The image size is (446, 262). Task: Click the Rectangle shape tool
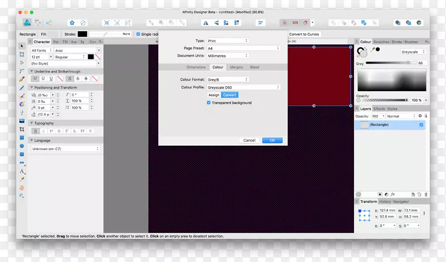22,137
